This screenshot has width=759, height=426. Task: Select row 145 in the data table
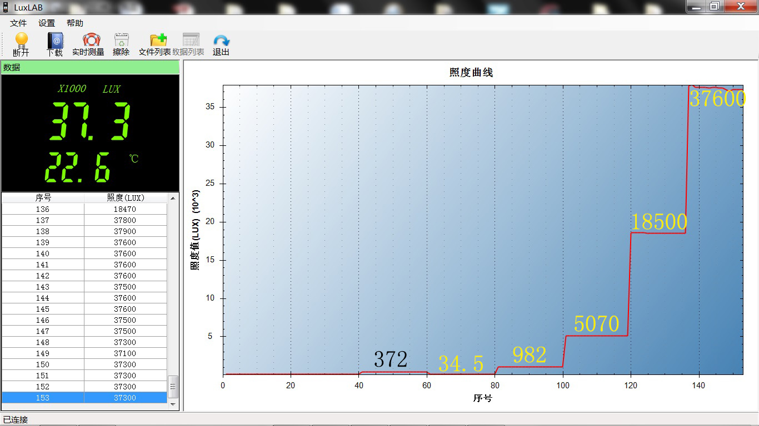point(84,309)
